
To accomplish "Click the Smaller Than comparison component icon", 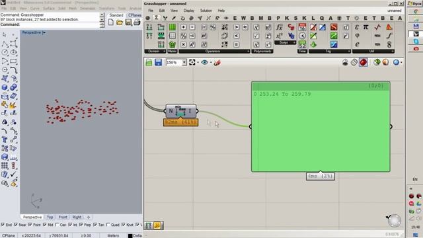I will point(237,36).
